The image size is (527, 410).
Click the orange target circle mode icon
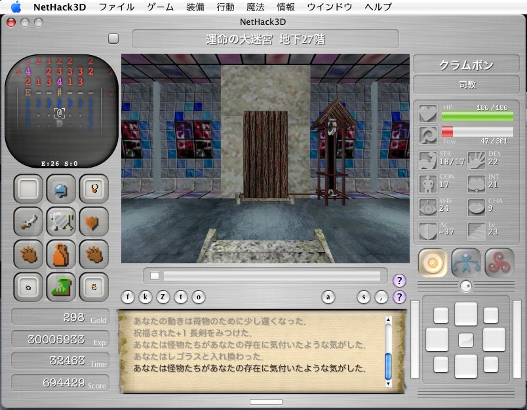pos(433,263)
